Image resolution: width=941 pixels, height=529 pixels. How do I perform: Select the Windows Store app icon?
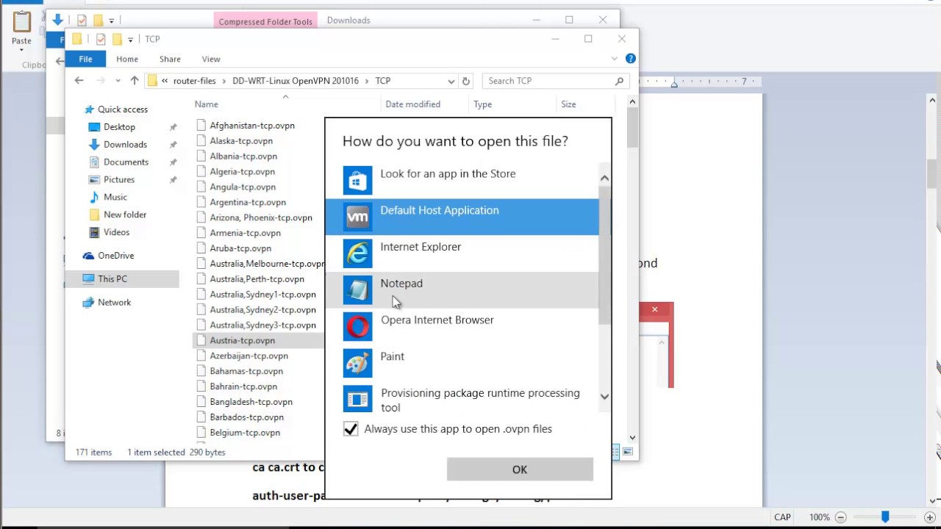357,180
